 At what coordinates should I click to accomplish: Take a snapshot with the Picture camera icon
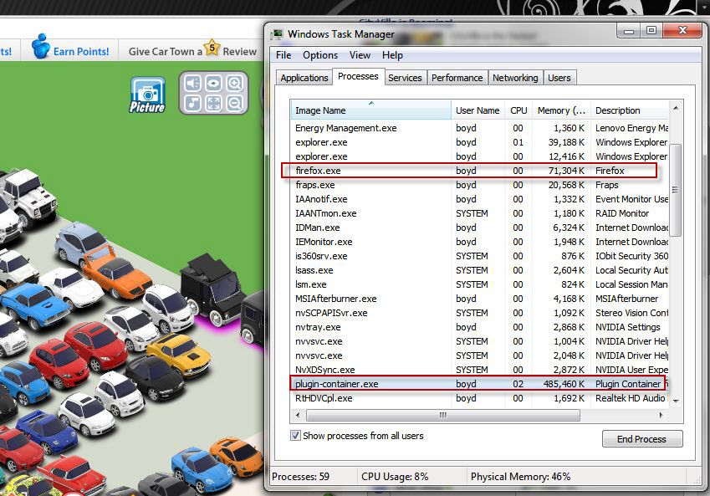click(148, 95)
